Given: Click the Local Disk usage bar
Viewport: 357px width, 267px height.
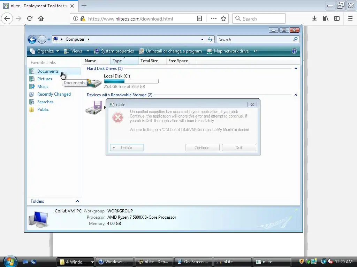Looking at the screenshot, I should point(131,81).
